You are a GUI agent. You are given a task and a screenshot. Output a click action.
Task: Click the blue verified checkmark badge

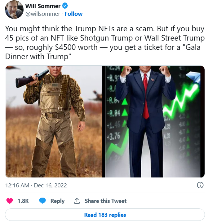click(65, 6)
